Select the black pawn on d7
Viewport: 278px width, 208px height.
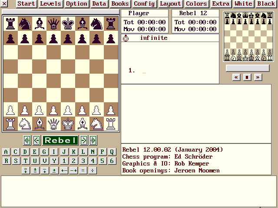click(x=53, y=38)
